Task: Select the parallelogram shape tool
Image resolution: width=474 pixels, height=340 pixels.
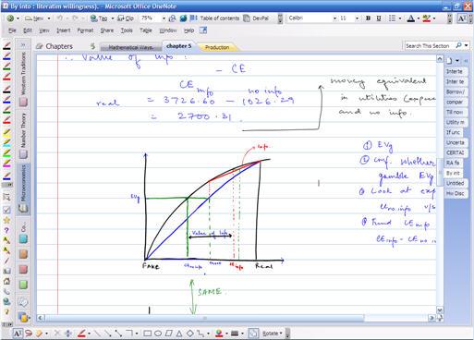Action: tap(169, 334)
